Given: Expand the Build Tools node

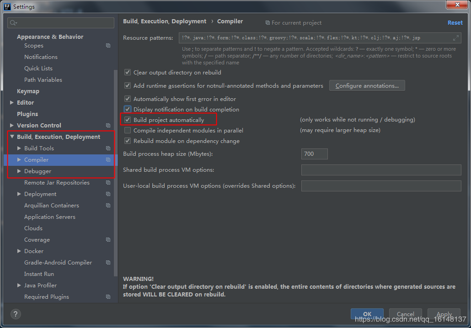Looking at the screenshot, I should (19, 148).
